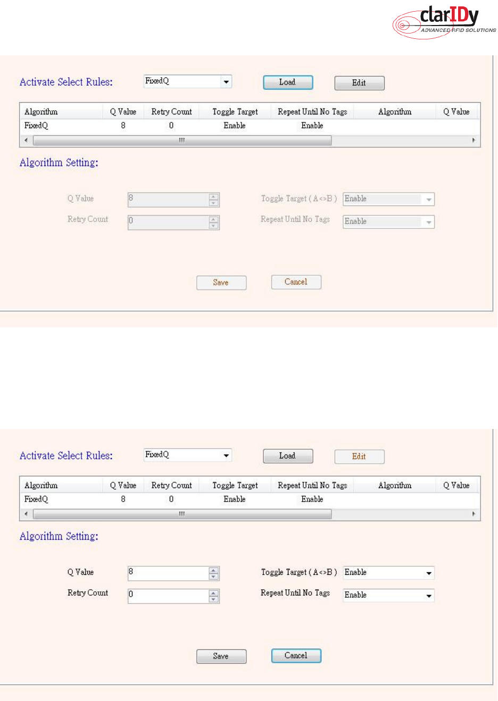Click first Q Value column header in lower table
The image size is (498, 701).
[x=123, y=485]
